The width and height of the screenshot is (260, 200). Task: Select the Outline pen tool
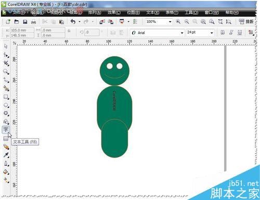6,163
